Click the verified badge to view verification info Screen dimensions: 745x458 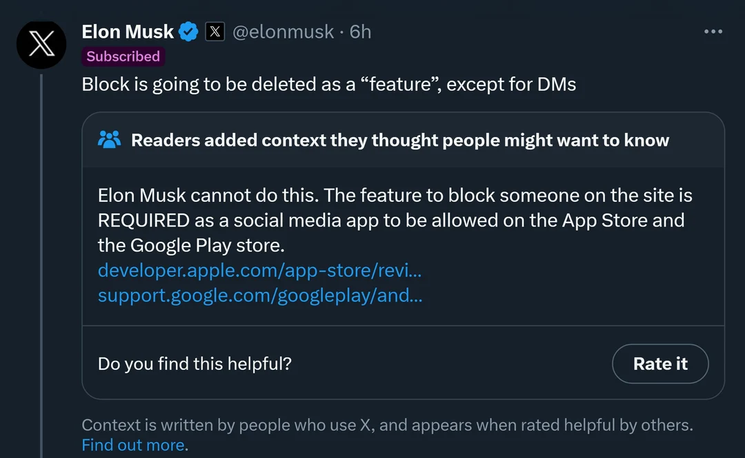point(188,31)
